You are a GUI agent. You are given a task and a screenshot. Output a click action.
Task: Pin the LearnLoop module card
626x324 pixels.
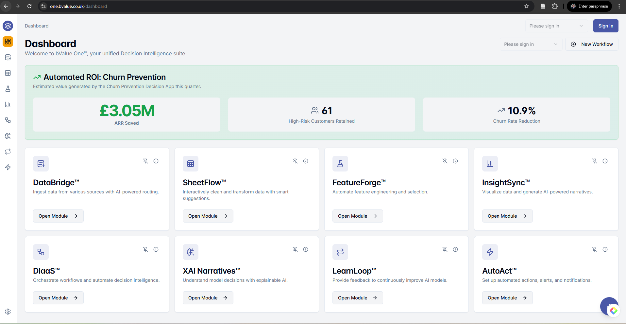[445, 249]
